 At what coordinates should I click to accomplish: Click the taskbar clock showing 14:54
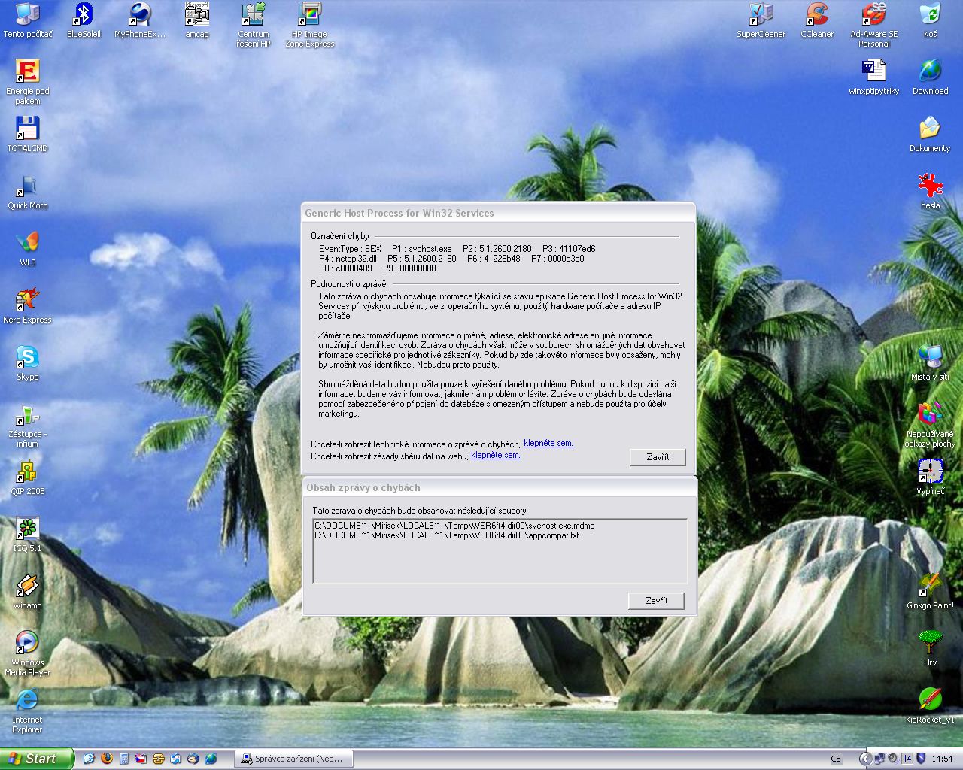point(942,759)
